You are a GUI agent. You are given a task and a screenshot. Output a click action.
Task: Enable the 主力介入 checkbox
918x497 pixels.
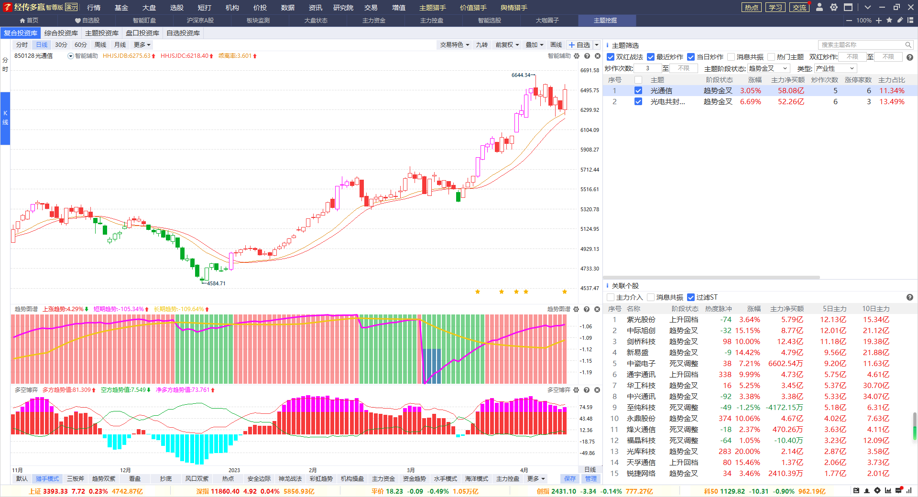coord(611,297)
